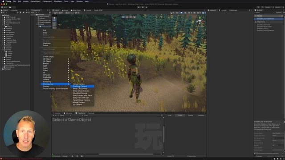Click the Step button in Unity toolbar
Viewport: 285px width, 160px height.
tap(147, 7)
